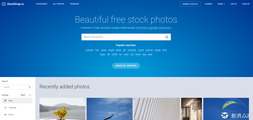
Task: Select the 'sunset' popular search tag
Action: (141, 50)
